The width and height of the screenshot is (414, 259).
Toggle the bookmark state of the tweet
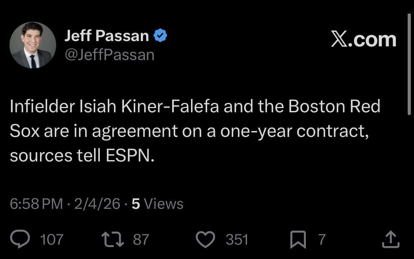pyautogui.click(x=299, y=239)
